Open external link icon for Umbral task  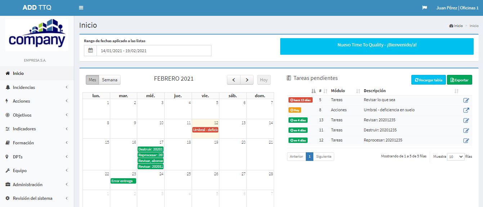[x=466, y=110]
